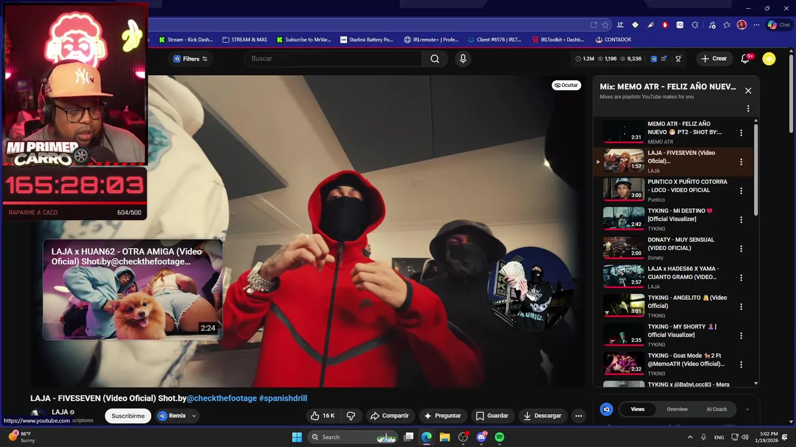Switch to vidIQ Overview tab
The height and width of the screenshot is (447, 796).
click(x=677, y=409)
